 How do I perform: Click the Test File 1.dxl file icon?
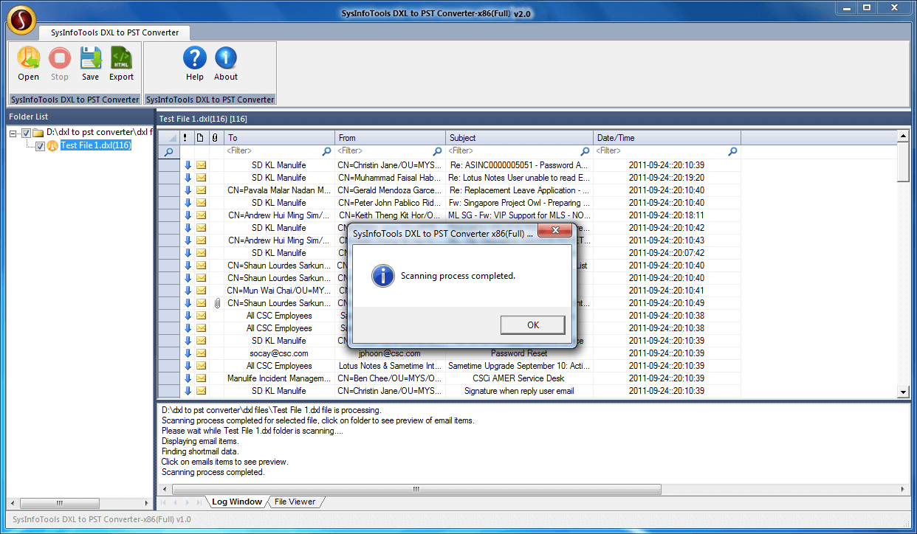point(52,145)
